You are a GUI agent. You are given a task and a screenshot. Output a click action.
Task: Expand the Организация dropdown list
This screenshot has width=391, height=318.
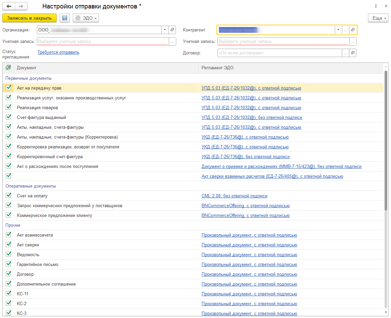165,30
